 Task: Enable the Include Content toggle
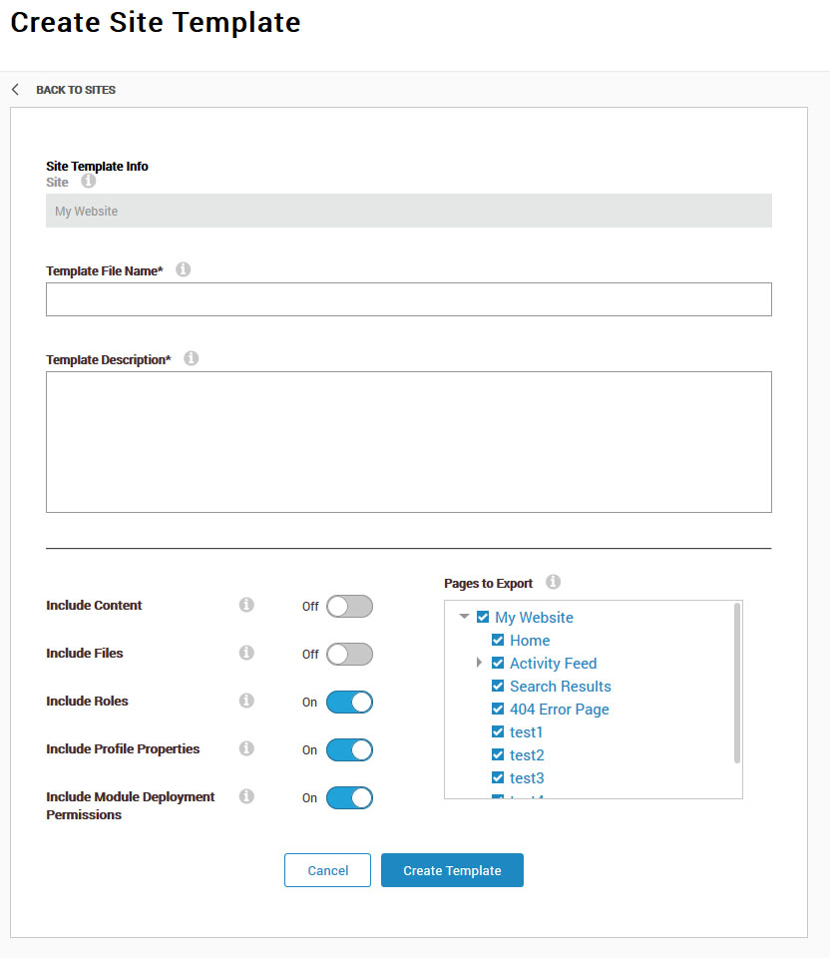point(349,606)
